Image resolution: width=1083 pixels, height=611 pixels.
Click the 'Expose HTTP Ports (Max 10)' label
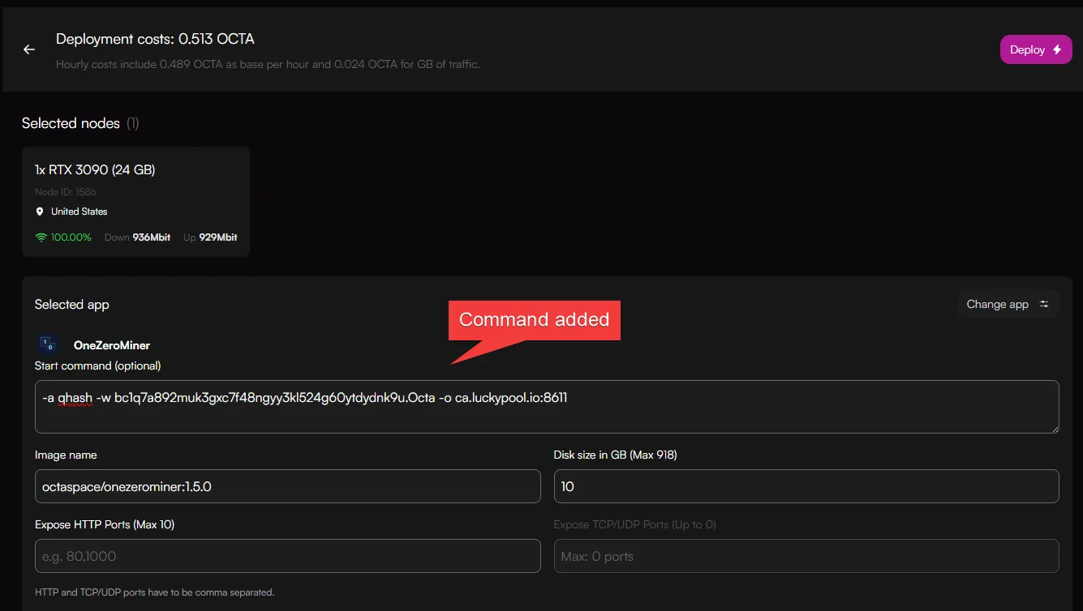click(105, 524)
